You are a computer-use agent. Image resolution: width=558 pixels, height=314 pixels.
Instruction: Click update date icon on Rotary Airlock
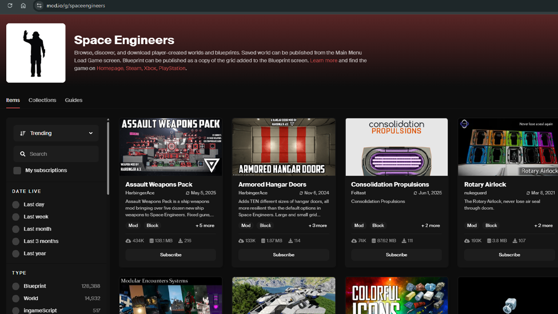point(528,193)
